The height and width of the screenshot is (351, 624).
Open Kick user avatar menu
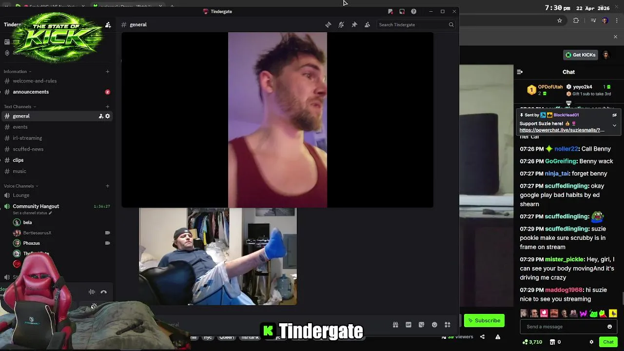606,55
